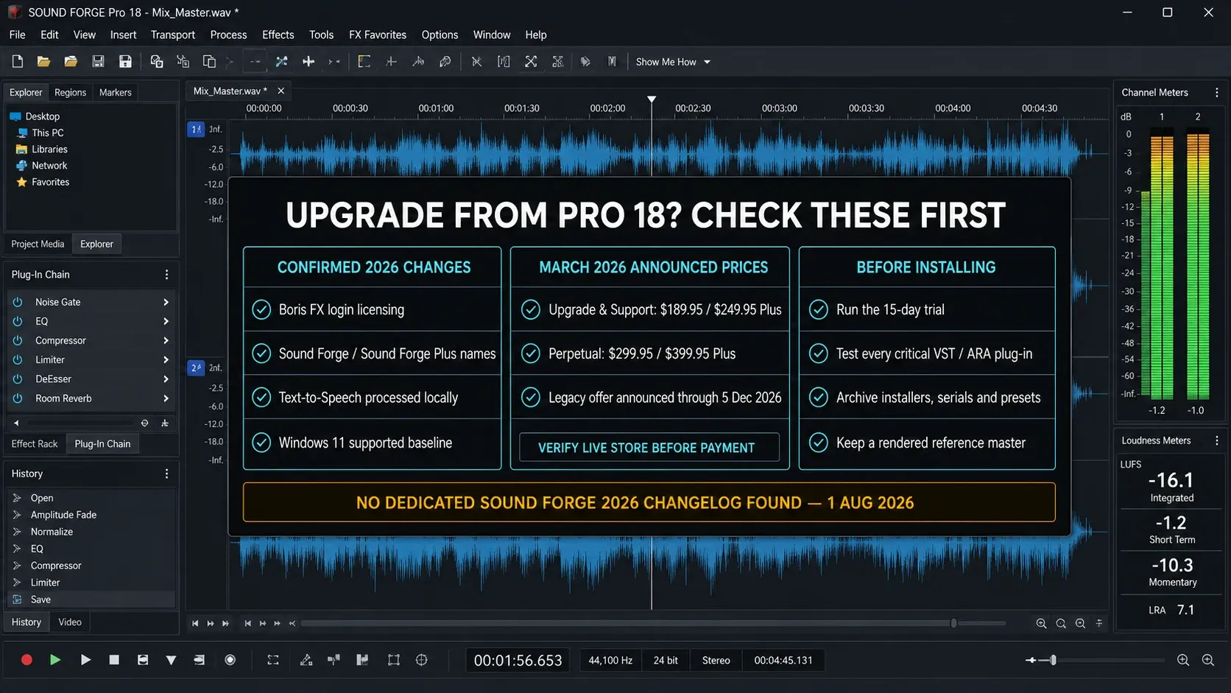This screenshot has width=1231, height=693.
Task: Click the zoom in magnifier below waveform
Action: pyautogui.click(x=1041, y=623)
